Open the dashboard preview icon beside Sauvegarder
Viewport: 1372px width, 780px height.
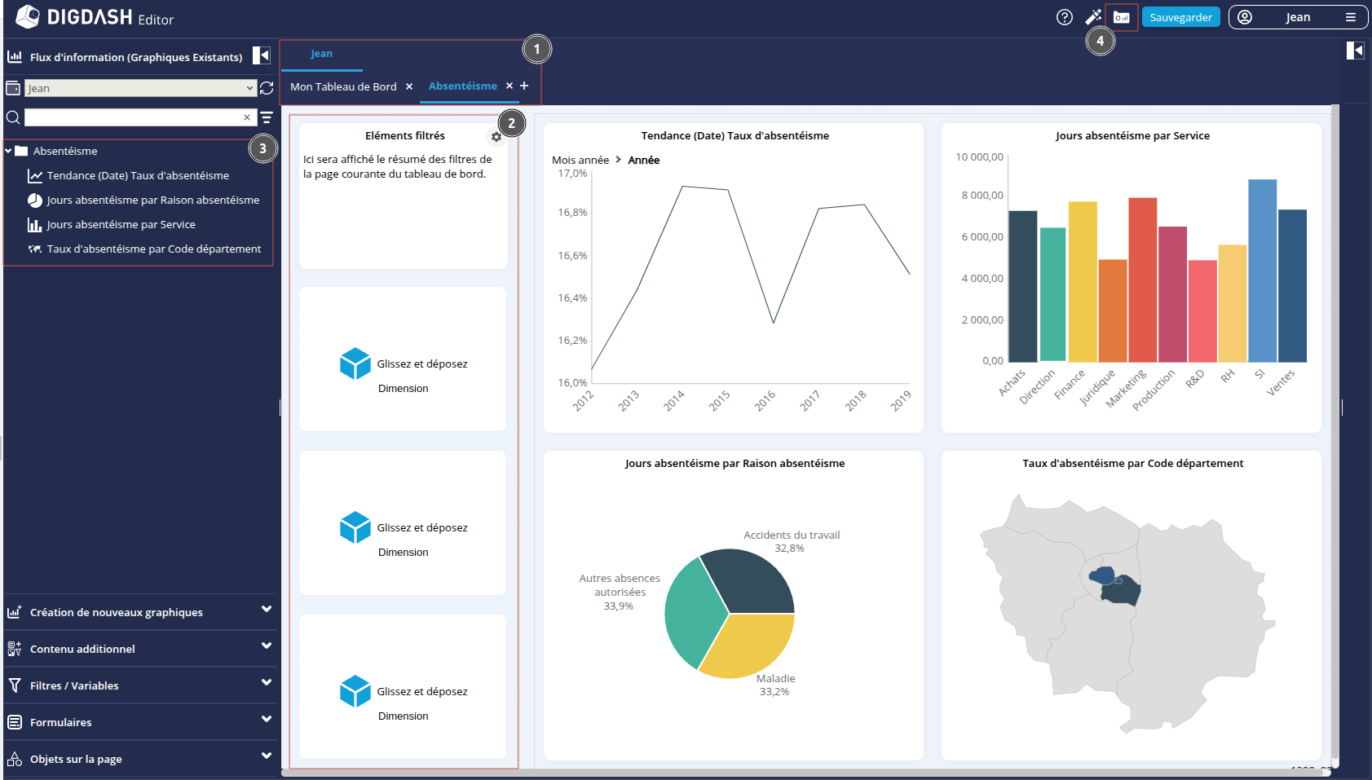coord(1122,17)
